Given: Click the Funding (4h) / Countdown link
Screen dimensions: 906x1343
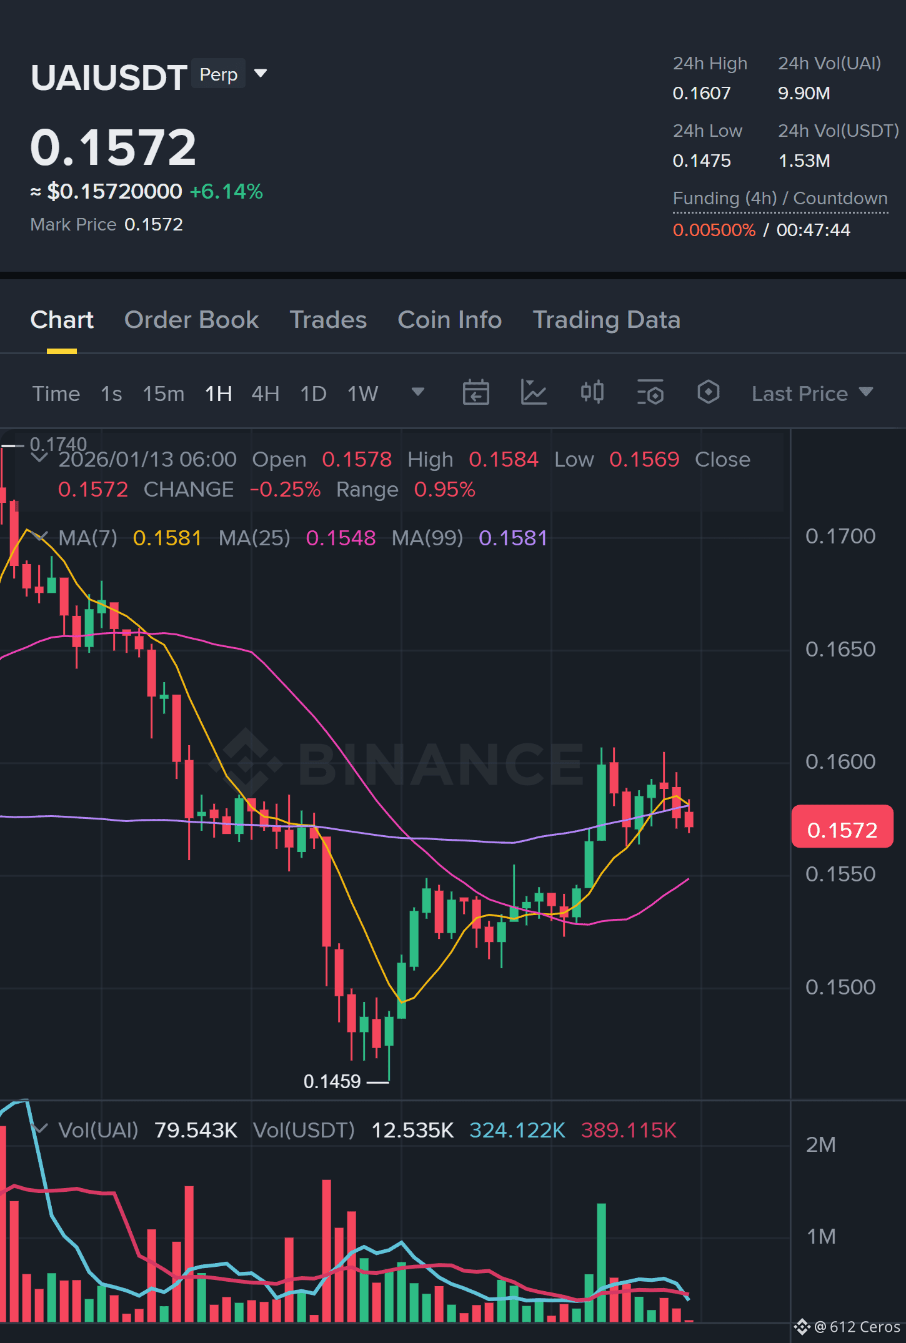Looking at the screenshot, I should (780, 199).
